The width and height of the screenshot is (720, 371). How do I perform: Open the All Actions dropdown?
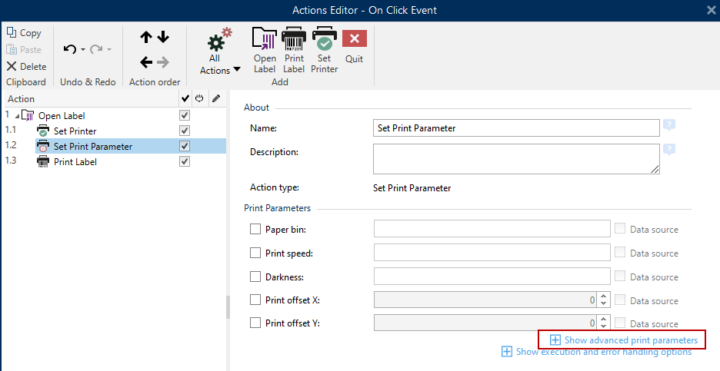tap(220, 51)
